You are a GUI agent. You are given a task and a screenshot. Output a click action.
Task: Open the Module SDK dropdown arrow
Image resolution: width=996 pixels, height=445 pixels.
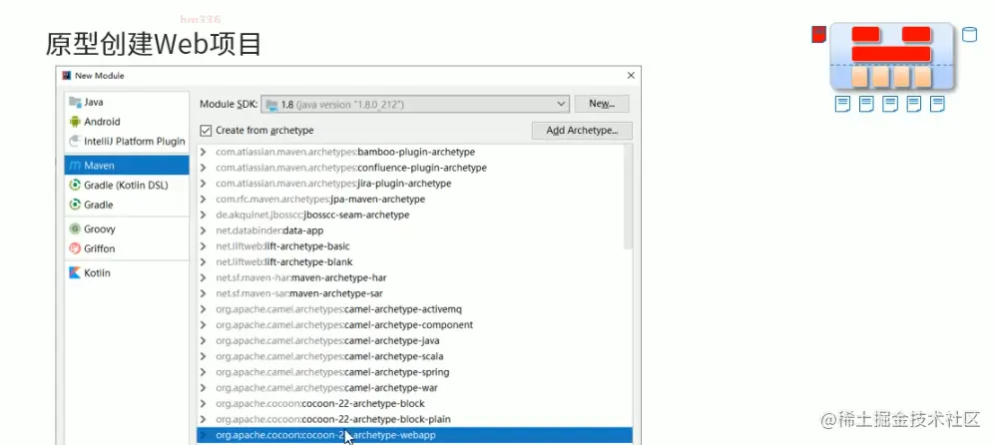click(x=561, y=104)
